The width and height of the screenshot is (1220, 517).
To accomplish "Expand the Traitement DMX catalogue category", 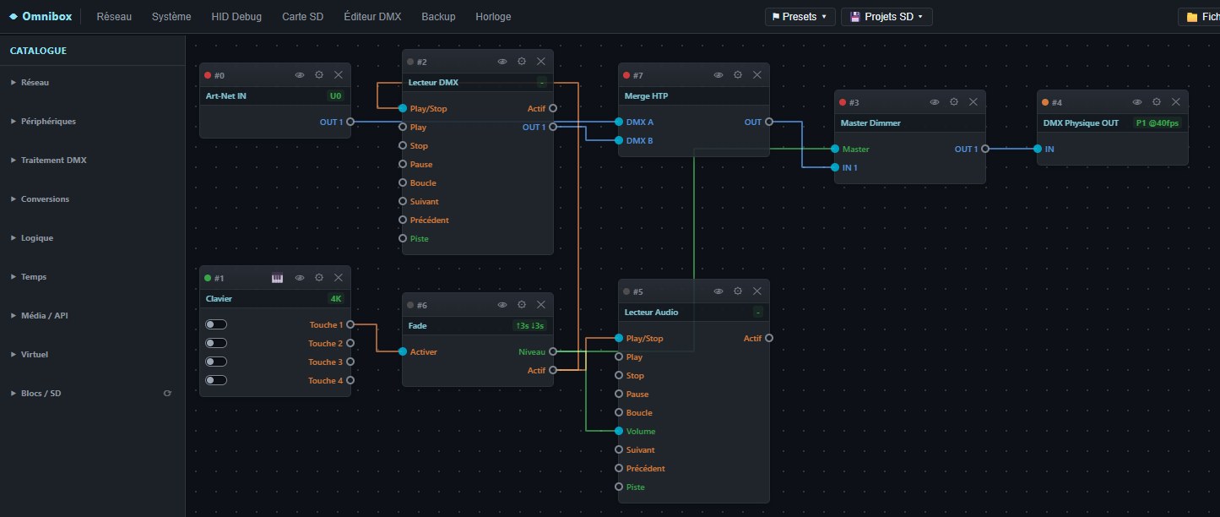I will click(92, 161).
